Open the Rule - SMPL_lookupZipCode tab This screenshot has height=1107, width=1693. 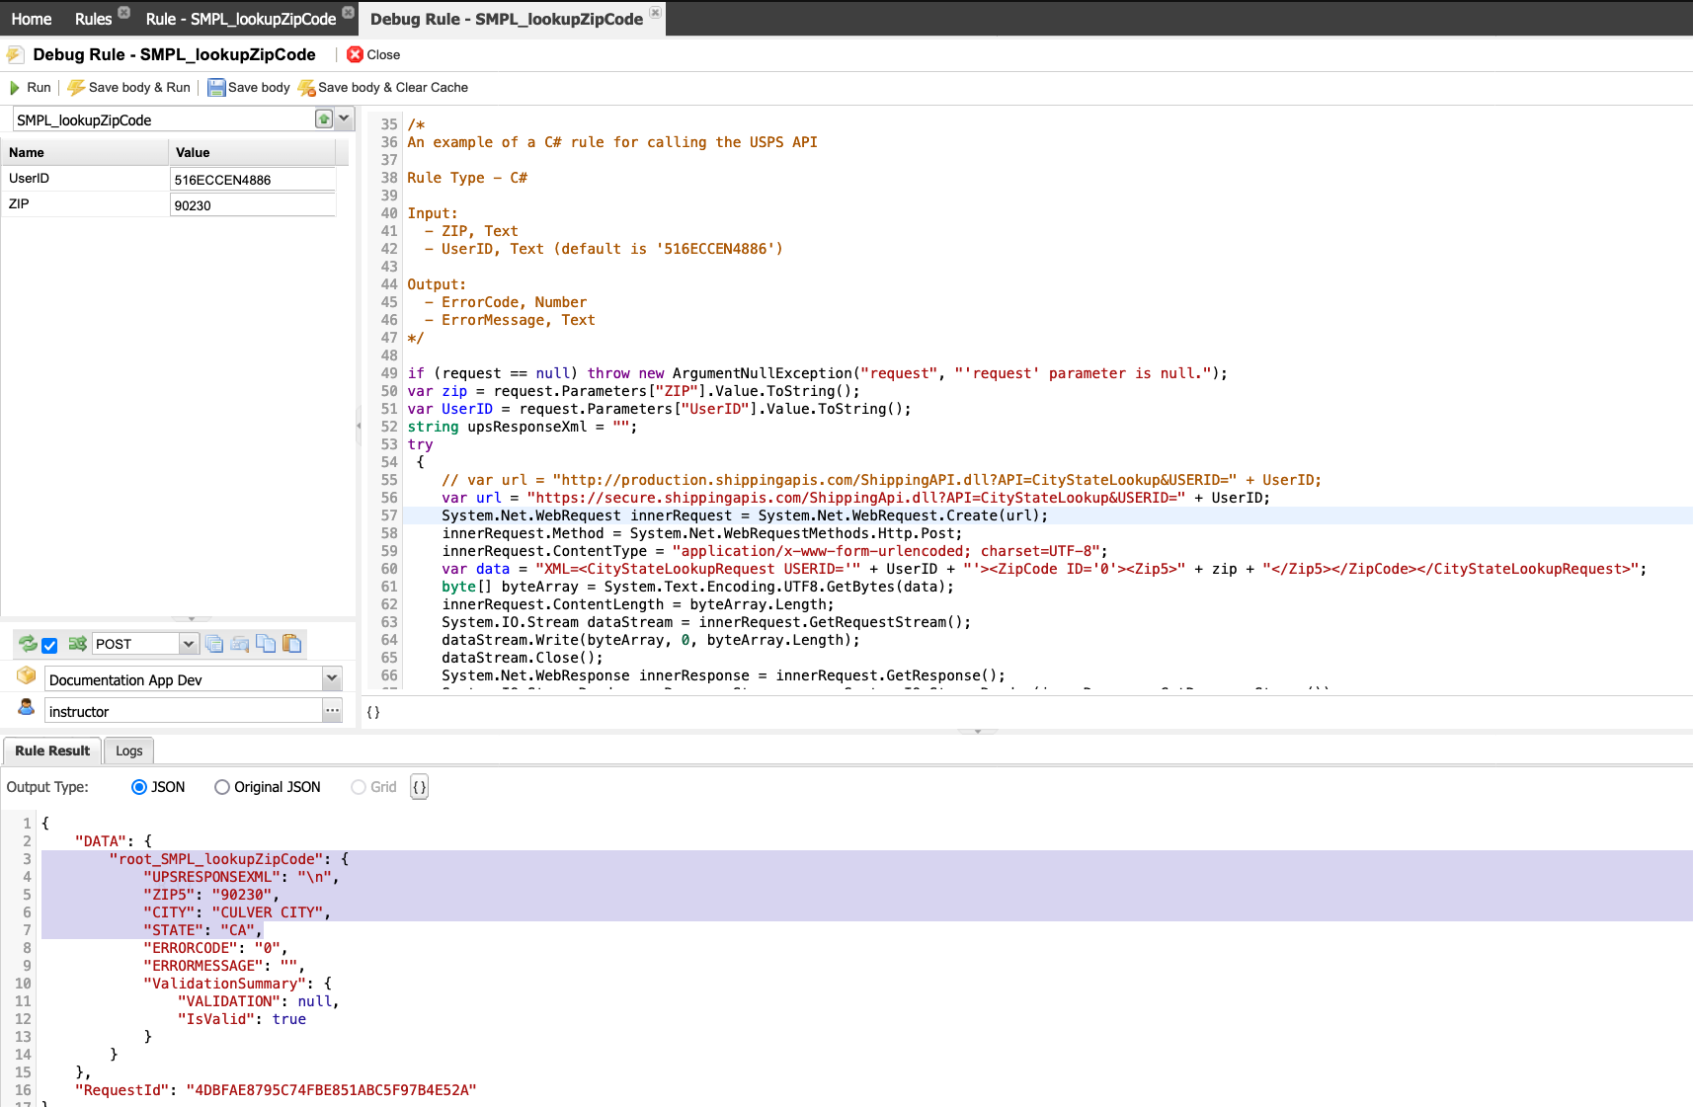tap(241, 19)
